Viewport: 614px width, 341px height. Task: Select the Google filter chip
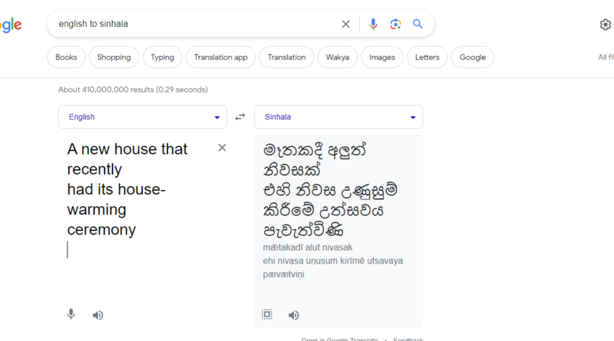tap(473, 57)
